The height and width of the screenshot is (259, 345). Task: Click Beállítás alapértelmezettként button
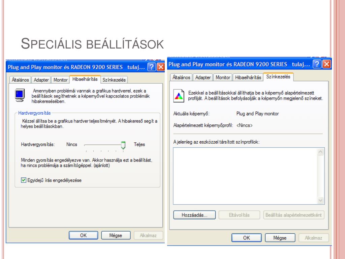click(293, 215)
